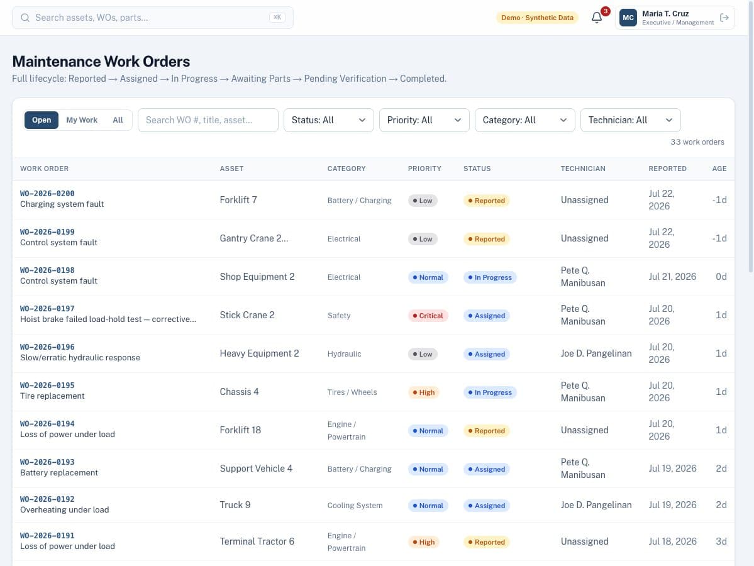Click In Progress status for Shop Equipment 2

(489, 277)
